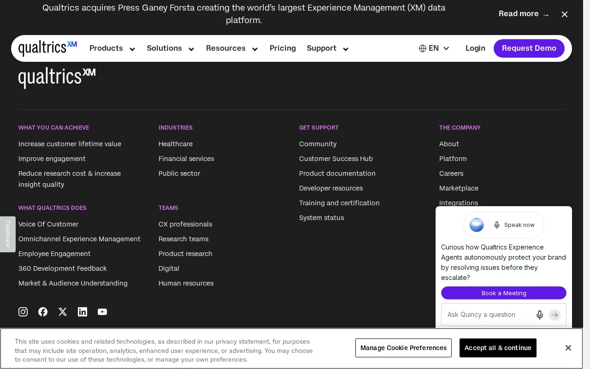Click the white Qualtrics XM footer logo
This screenshot has height=369, width=590.
click(x=57, y=78)
